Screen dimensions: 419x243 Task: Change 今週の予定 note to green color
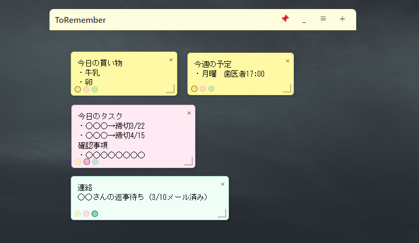(211, 89)
